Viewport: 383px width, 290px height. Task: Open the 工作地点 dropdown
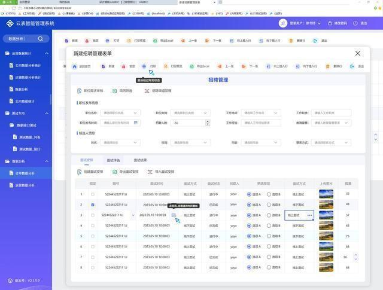[261, 113]
